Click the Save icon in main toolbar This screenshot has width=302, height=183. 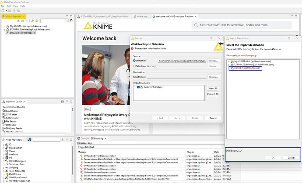[x=10, y=10]
